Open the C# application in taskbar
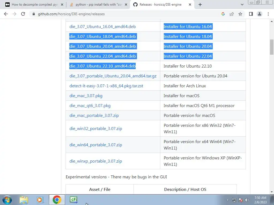 pos(73,200)
